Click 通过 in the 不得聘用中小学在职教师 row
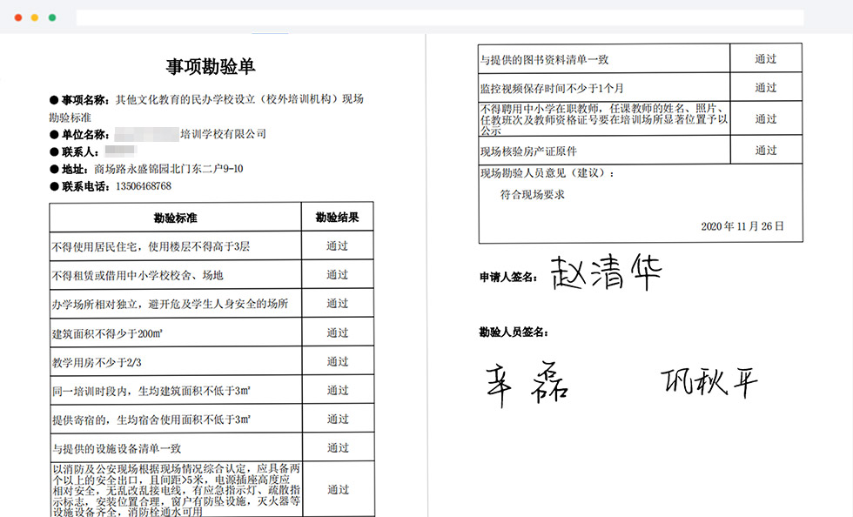Screen dimensions: 853x517 tap(765, 119)
